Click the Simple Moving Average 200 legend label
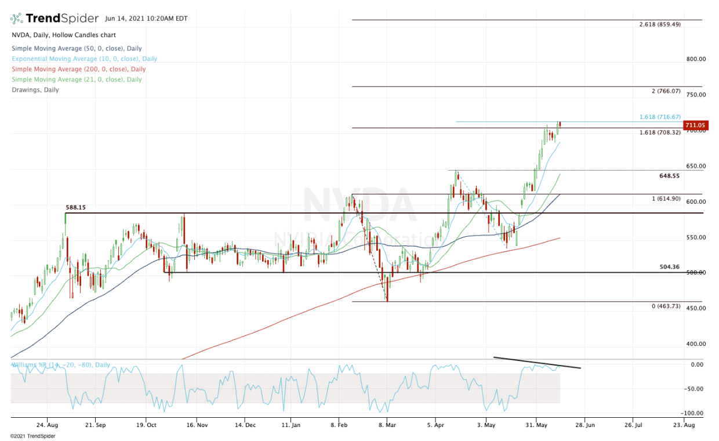719x441 pixels. click(78, 70)
